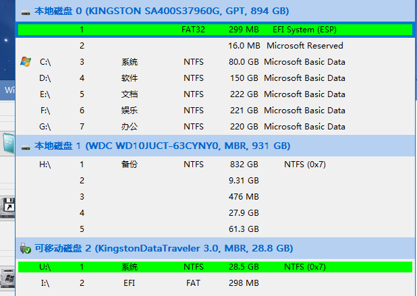Select the U:\ 系统 28.5 GB partition row
Image resolution: width=417 pixels, height=296 pixels.
click(215, 267)
